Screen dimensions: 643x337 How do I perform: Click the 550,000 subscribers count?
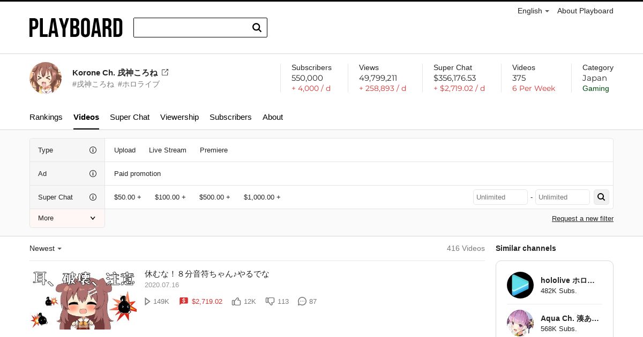pos(307,78)
